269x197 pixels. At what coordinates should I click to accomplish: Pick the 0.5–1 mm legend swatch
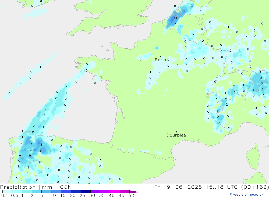click(x=17, y=192)
